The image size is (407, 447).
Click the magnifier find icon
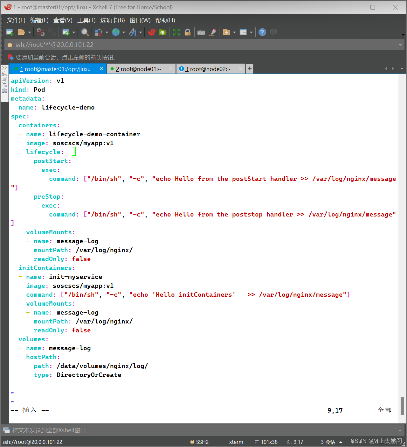(x=85, y=32)
